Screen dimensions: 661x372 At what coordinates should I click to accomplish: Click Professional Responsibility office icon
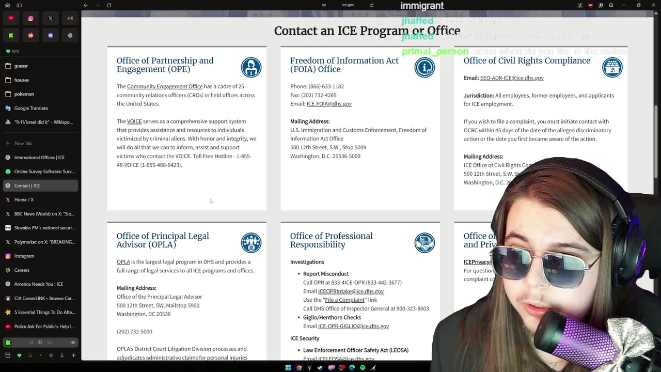pos(424,243)
